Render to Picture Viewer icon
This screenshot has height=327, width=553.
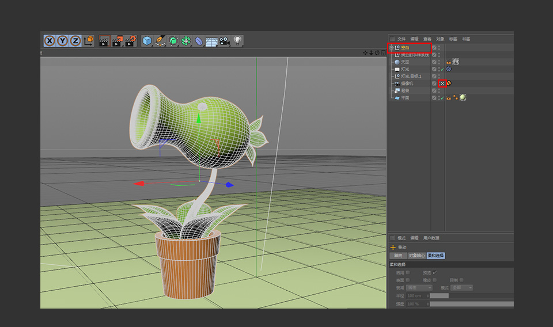tap(117, 41)
